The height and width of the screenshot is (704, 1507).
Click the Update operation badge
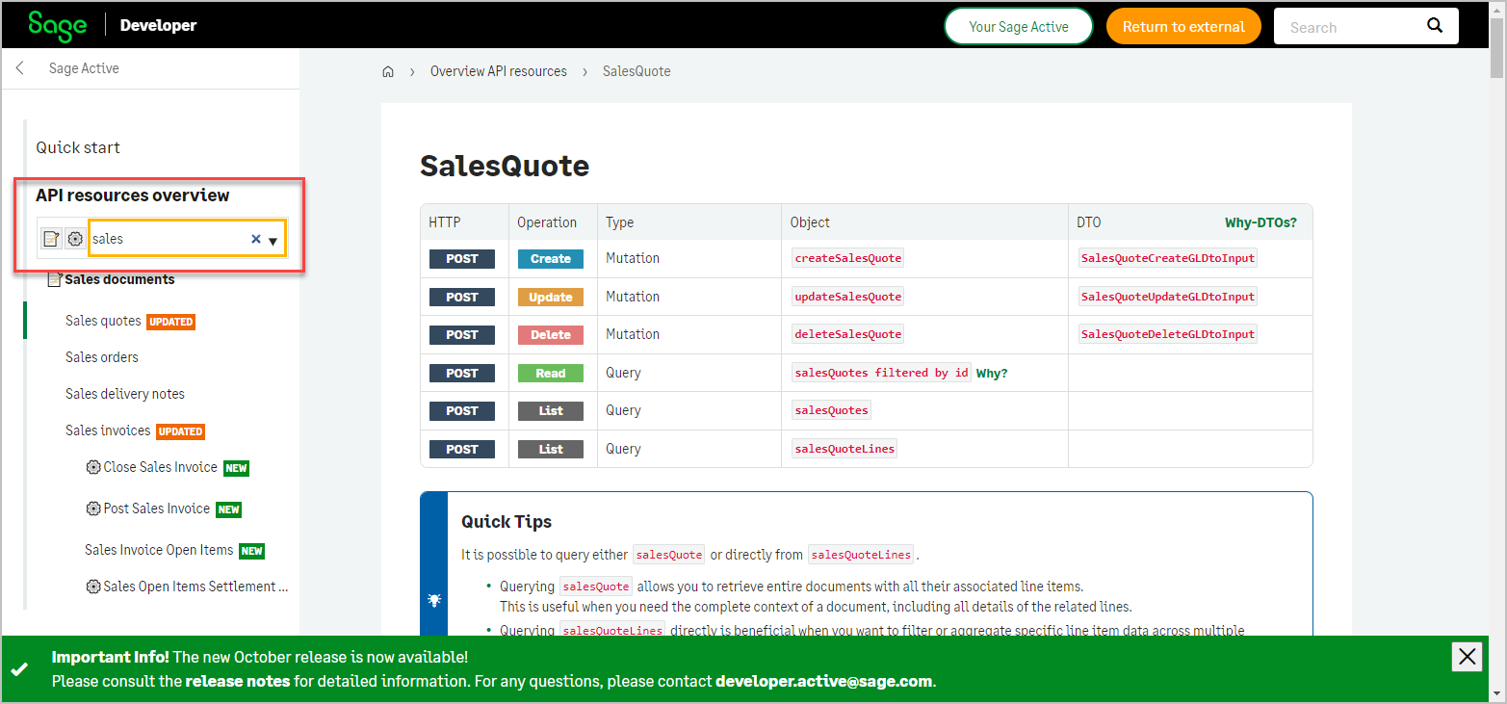(551, 297)
